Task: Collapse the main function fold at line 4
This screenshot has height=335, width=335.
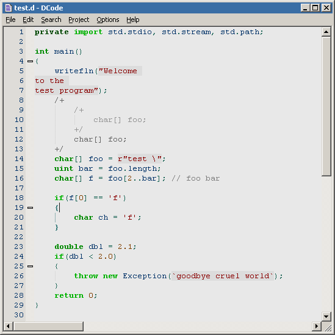Action: coord(30,61)
